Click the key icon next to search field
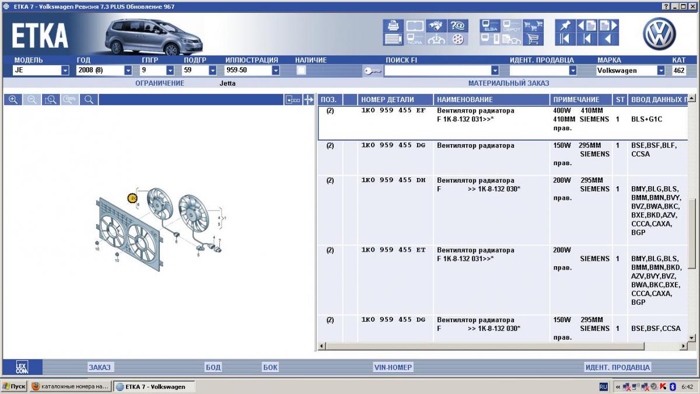The width and height of the screenshot is (700, 394). [373, 71]
